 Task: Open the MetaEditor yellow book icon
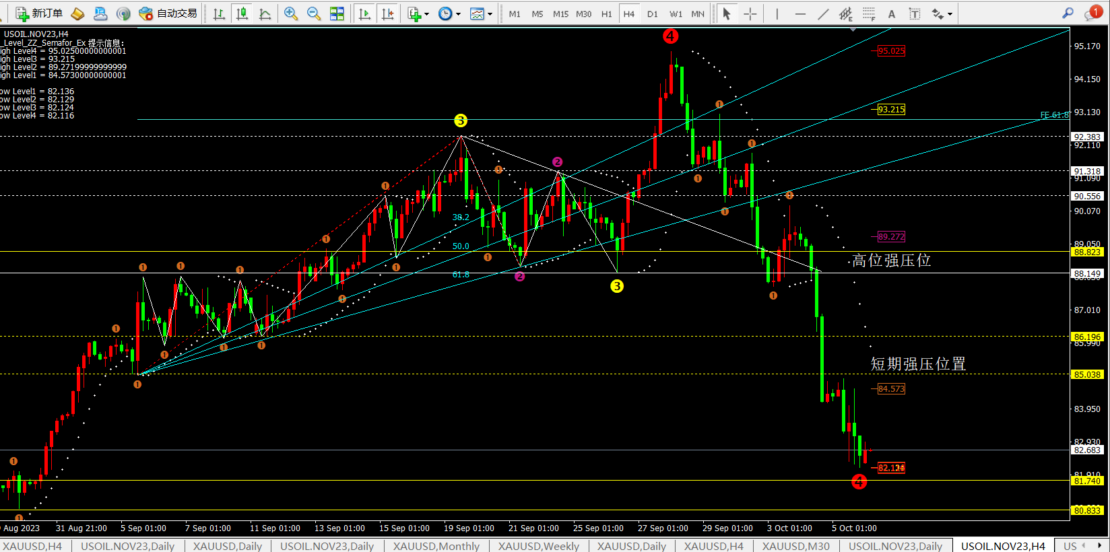click(78, 13)
